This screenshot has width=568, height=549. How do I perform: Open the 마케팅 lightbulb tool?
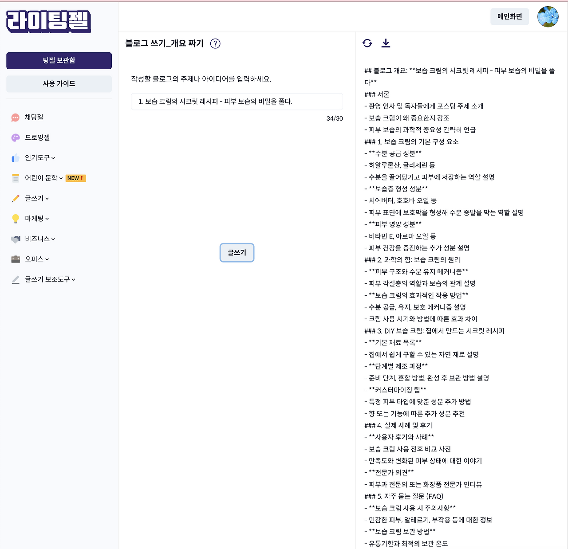[x=16, y=218]
